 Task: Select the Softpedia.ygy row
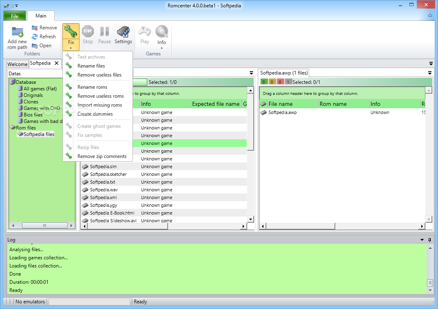164,205
